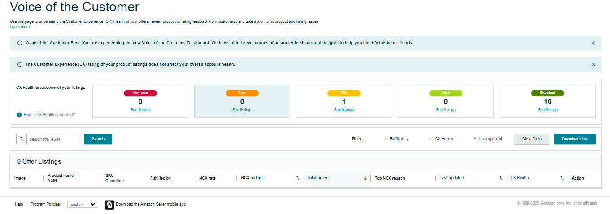Click the Filters label
Image resolution: width=610 pixels, height=214 pixels.
[357, 139]
